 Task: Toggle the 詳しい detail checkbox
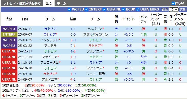(x=173, y=3)
